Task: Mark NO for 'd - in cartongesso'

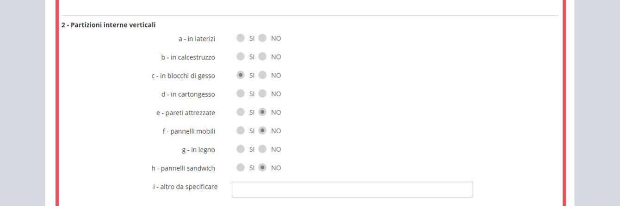Action: pyautogui.click(x=262, y=94)
